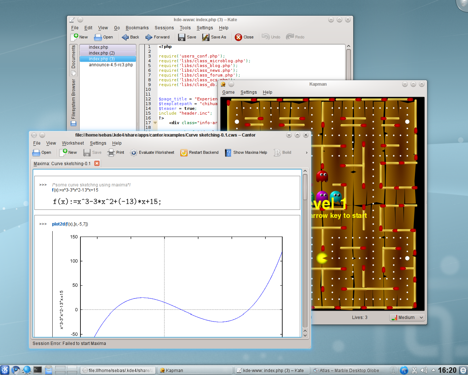
Task: Open the Medium difficulty dropdown in Kapman
Action: 407,318
